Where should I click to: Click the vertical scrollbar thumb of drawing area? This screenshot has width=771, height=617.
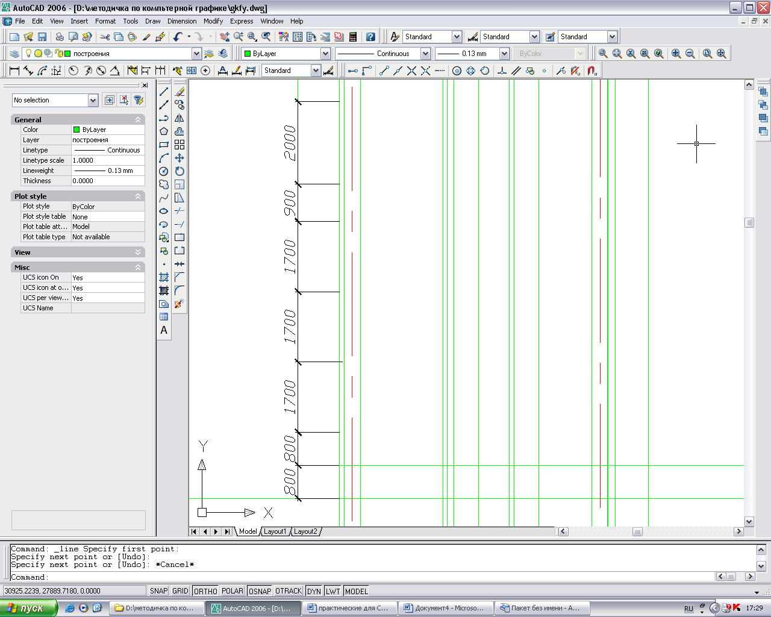749,222
